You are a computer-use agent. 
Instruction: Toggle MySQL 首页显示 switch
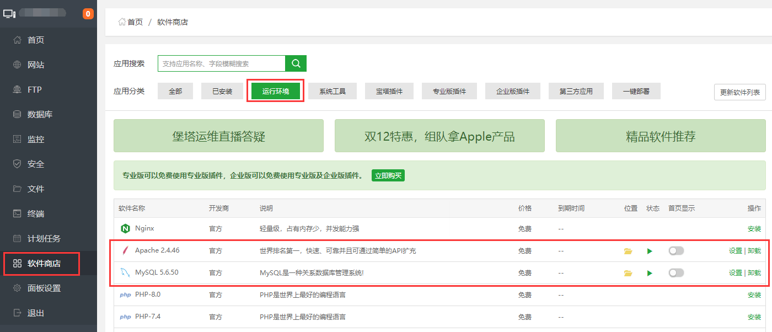[x=676, y=273]
